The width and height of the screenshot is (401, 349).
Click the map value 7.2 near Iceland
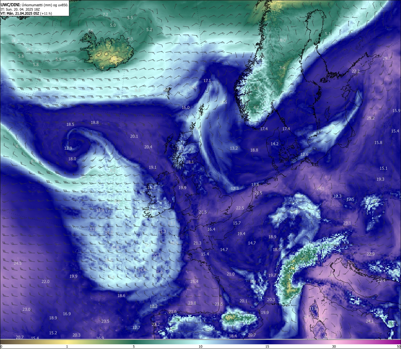105,15
